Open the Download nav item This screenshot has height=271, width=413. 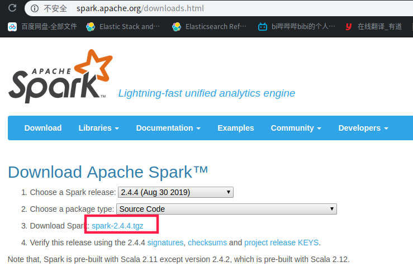(x=43, y=128)
